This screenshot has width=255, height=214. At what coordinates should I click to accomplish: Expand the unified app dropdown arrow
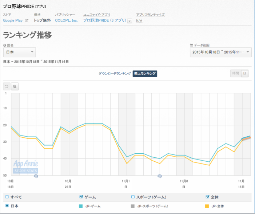click(x=130, y=21)
